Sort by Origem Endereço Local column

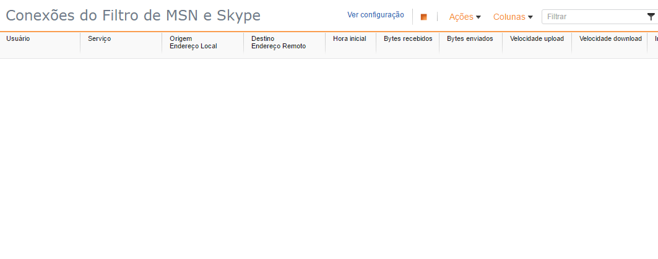tap(194, 42)
